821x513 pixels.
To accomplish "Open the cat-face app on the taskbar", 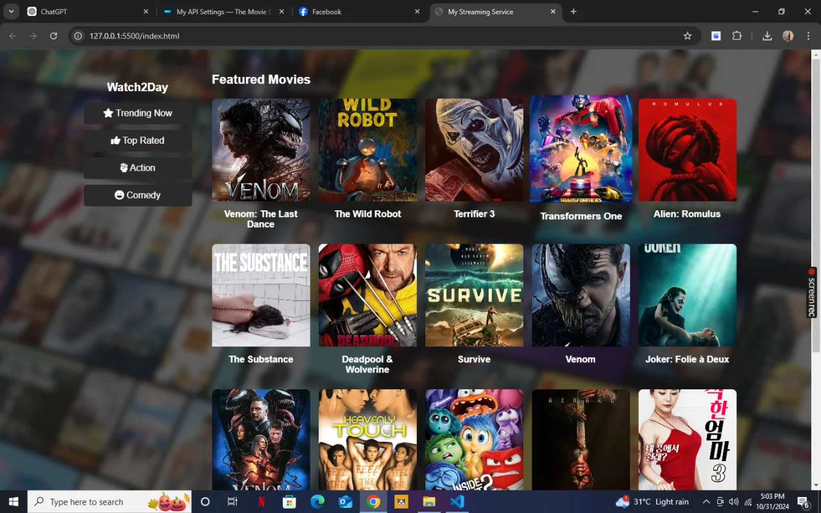I will [x=402, y=501].
